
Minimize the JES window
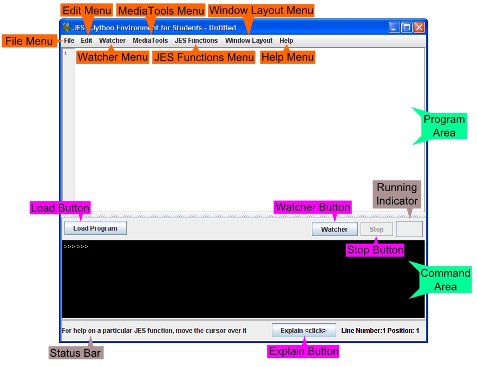click(394, 27)
